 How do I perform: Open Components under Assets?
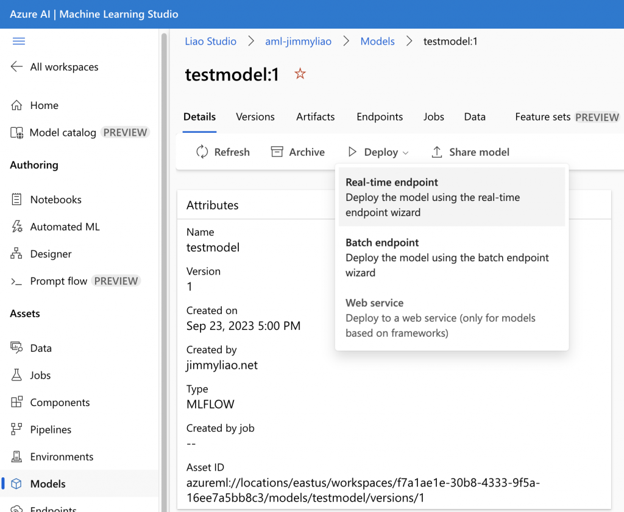[x=60, y=402]
